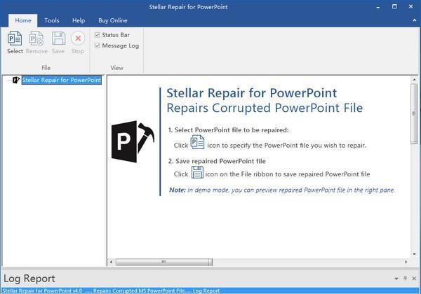Switch to the Home tab
Viewport: 421px width, 294px height.
point(23,20)
